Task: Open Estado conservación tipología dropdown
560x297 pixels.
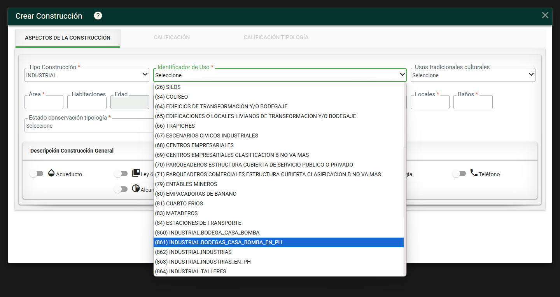Action: pos(89,125)
